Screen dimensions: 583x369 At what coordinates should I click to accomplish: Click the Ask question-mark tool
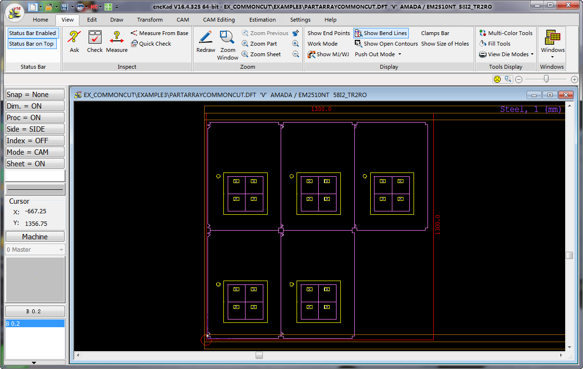[74, 41]
